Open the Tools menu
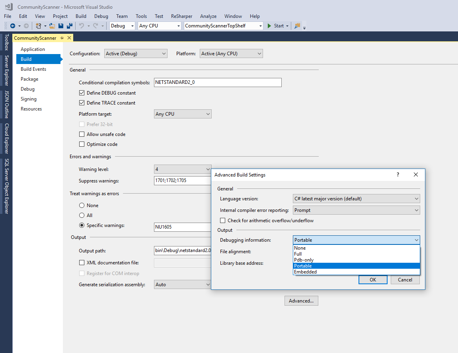The width and height of the screenshot is (458, 353). pos(141,16)
